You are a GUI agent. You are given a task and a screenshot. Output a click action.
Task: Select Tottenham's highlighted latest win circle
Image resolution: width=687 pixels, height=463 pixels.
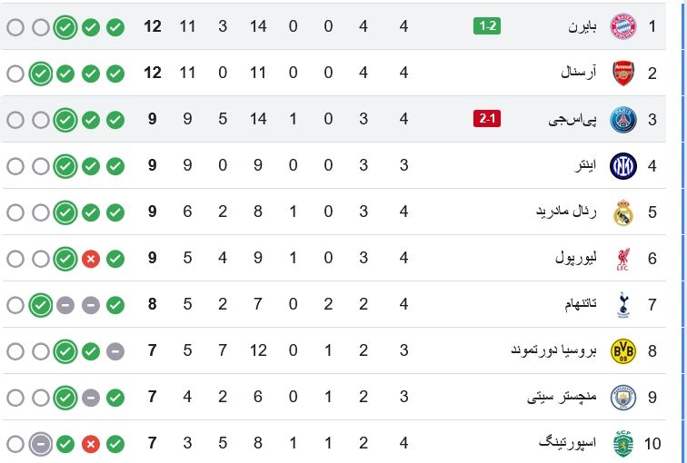[x=41, y=305]
